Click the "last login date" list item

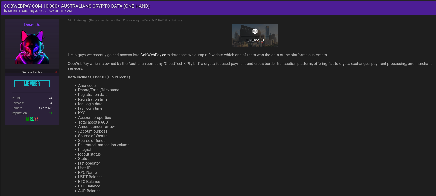(x=90, y=104)
